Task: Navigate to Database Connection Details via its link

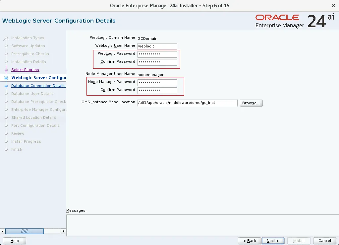Action: [x=38, y=86]
